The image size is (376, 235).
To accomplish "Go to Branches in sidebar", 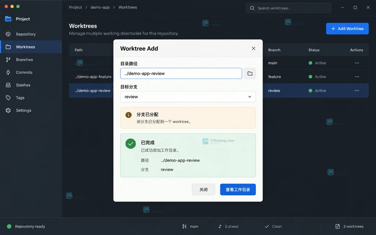I will [x=31, y=59].
